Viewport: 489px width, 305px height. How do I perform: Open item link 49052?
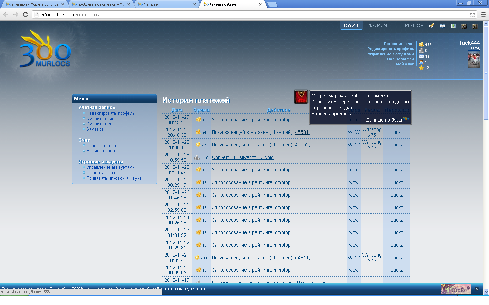click(302, 145)
